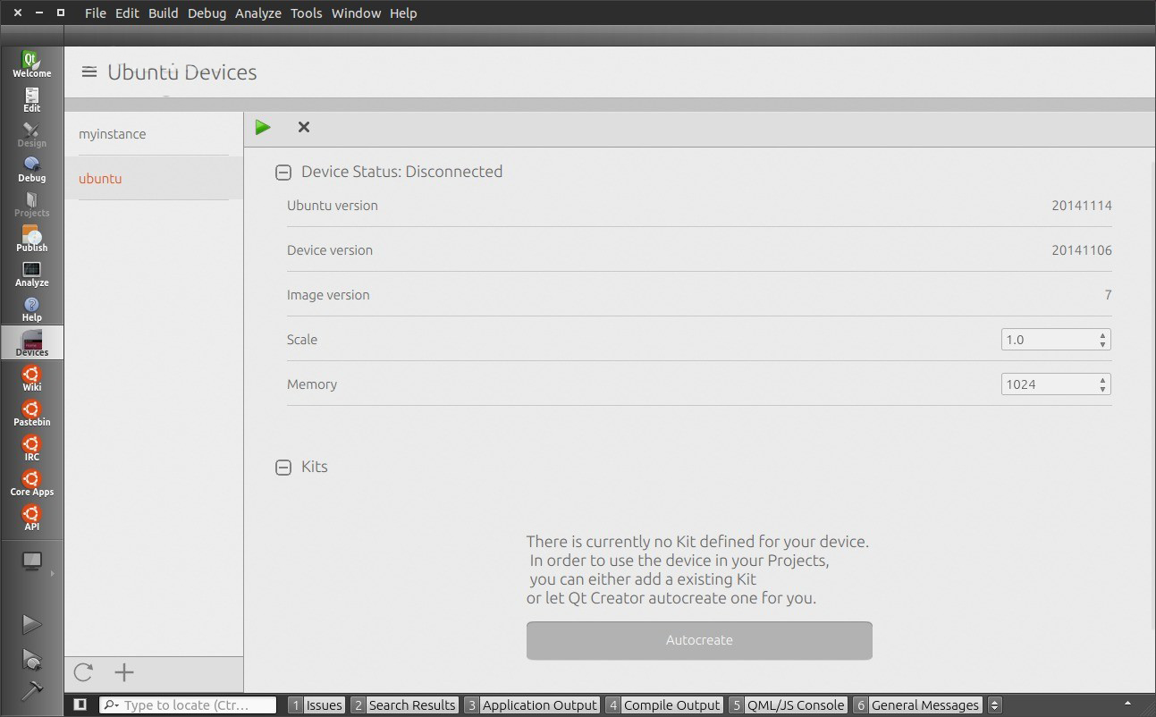Show the Search Results pane
The image size is (1156, 717).
(x=404, y=705)
